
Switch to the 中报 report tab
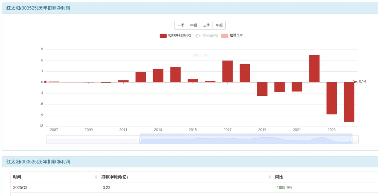click(194, 25)
